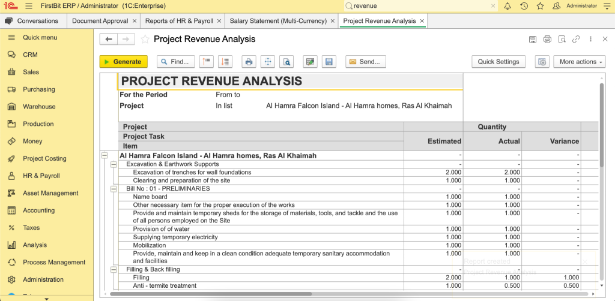Open Quick menu in sidebar

(x=47, y=38)
